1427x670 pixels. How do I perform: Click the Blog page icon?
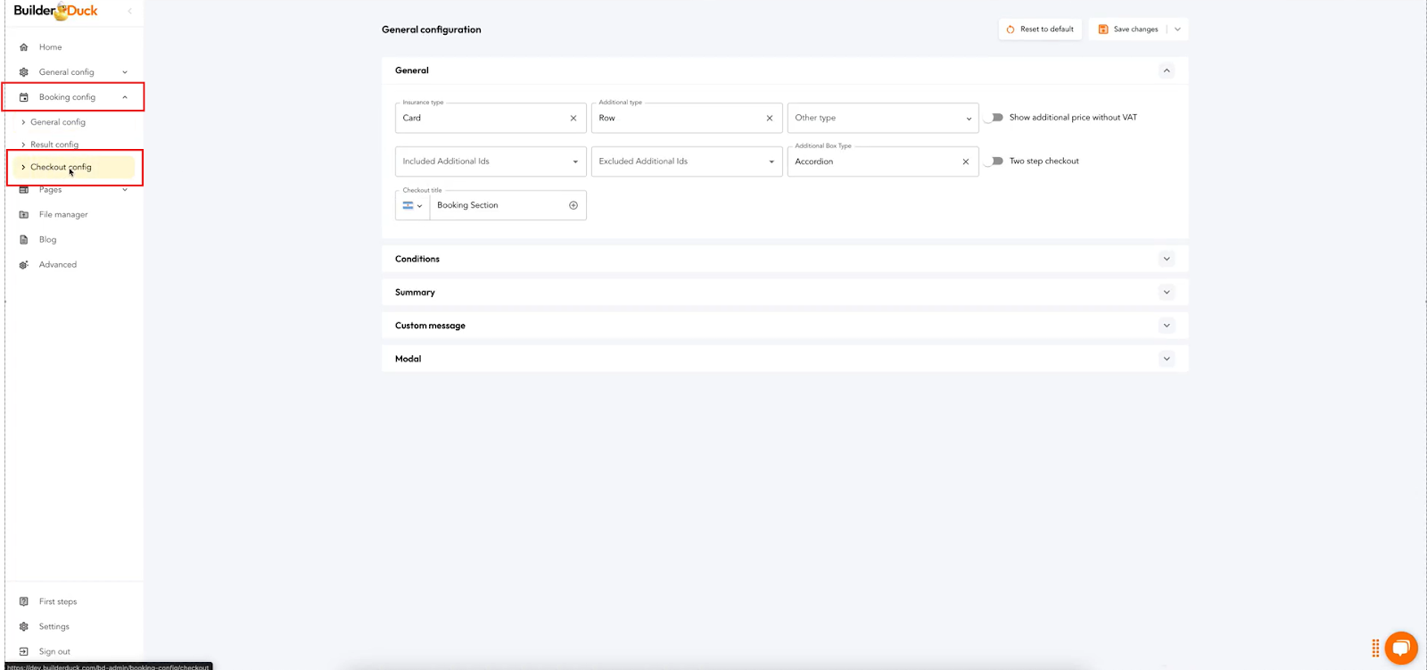pyautogui.click(x=24, y=240)
